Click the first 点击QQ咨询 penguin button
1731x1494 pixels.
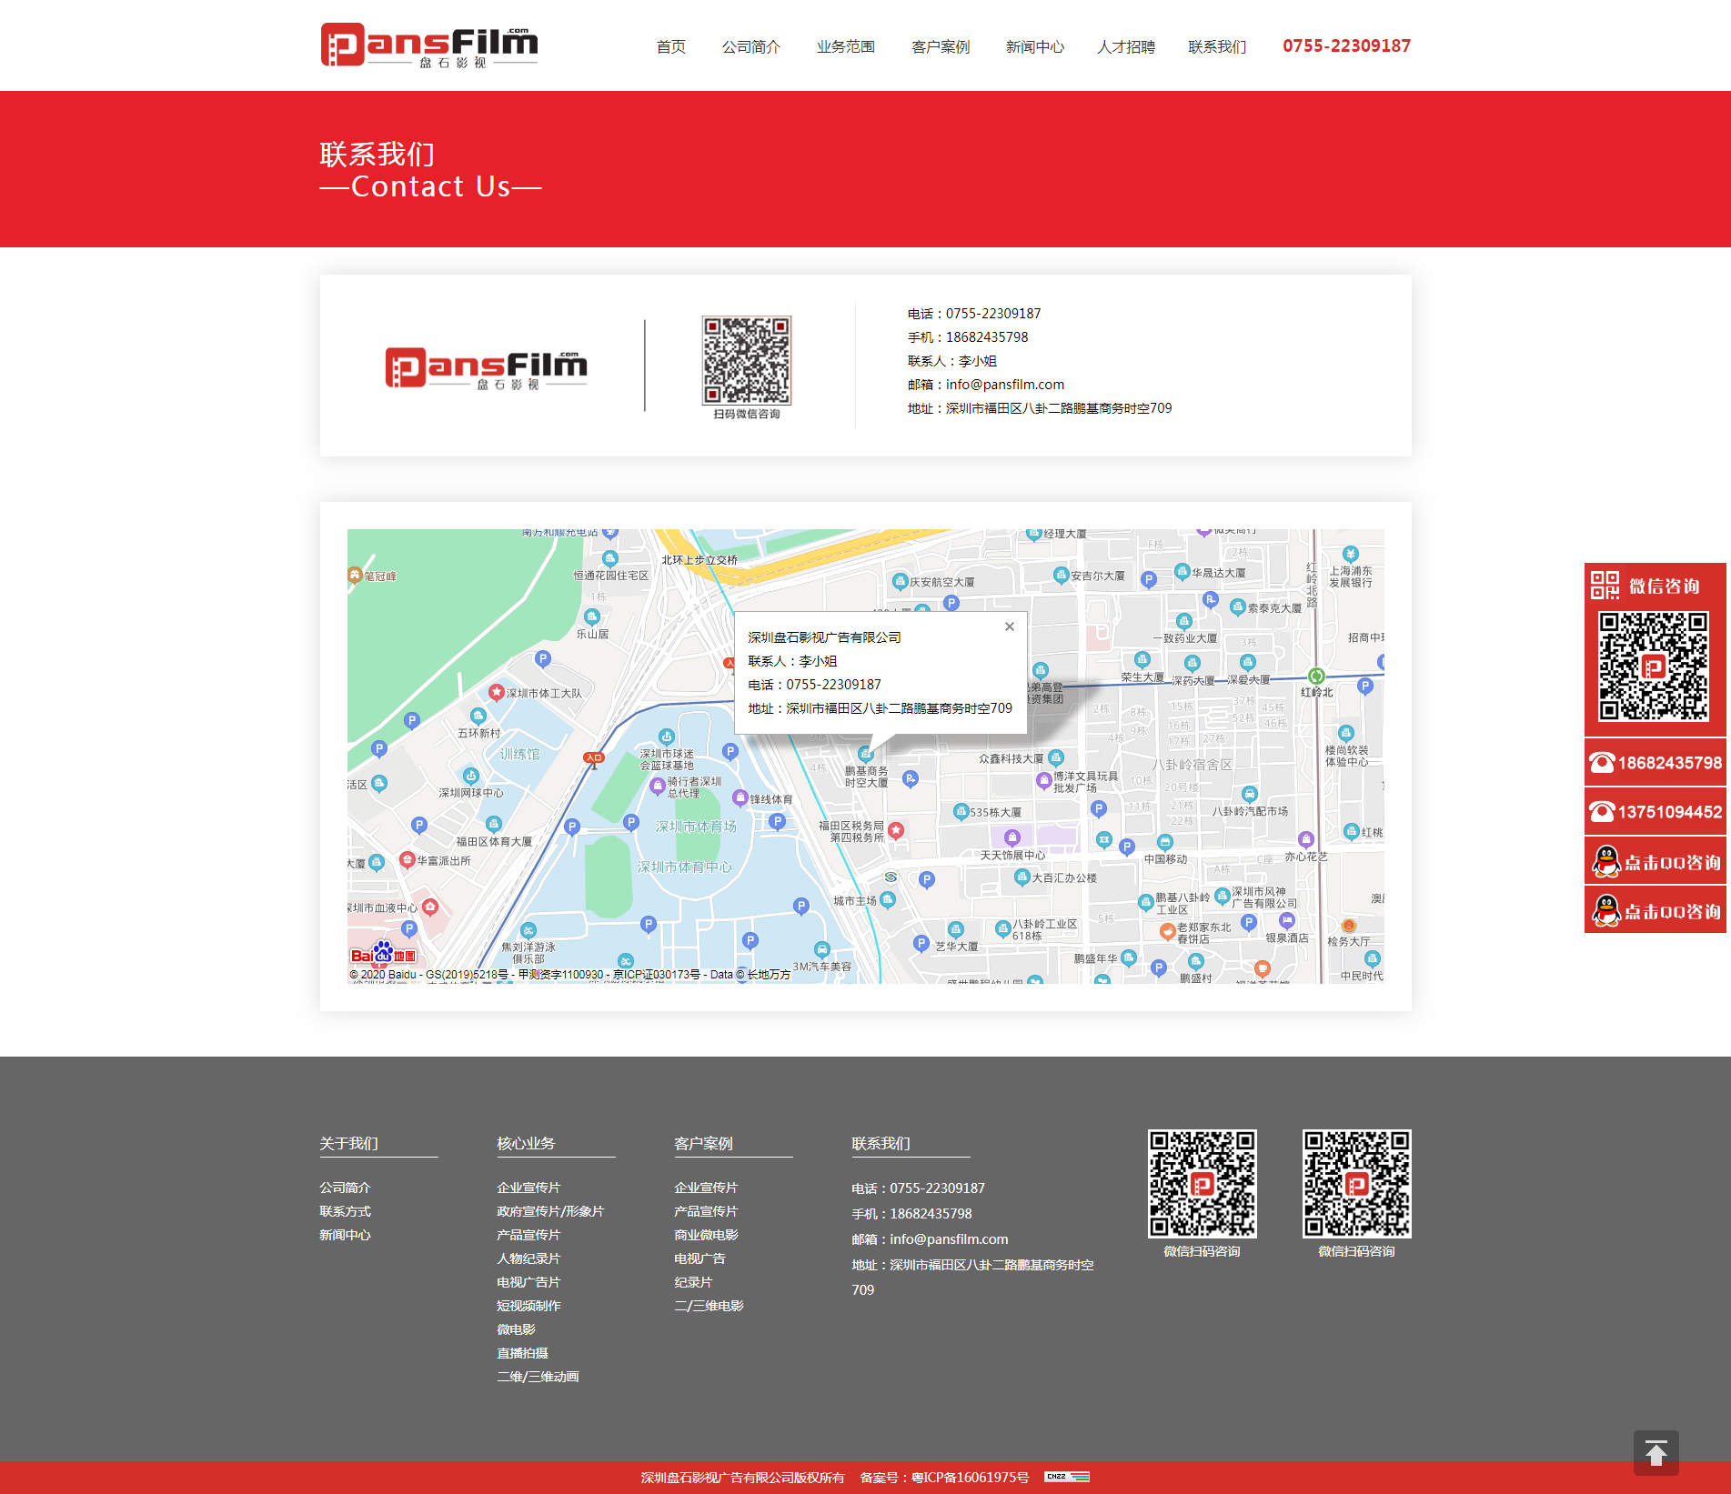pyautogui.click(x=1656, y=861)
